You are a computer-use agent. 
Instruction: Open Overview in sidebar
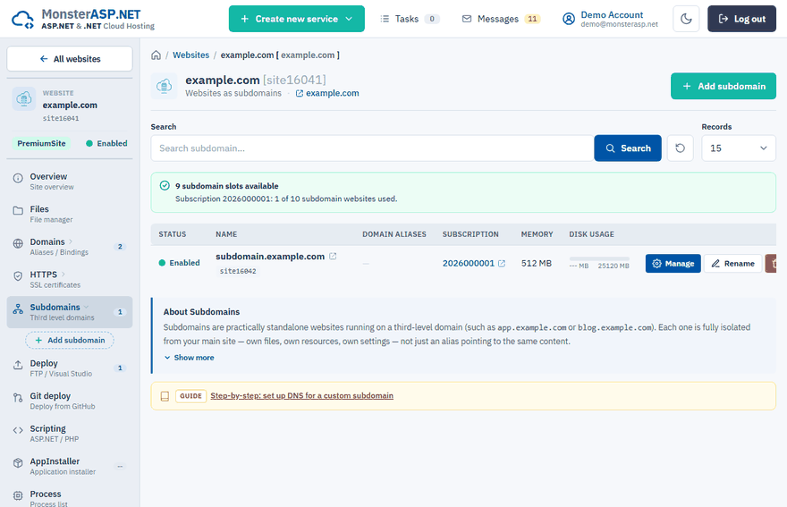coord(70,182)
